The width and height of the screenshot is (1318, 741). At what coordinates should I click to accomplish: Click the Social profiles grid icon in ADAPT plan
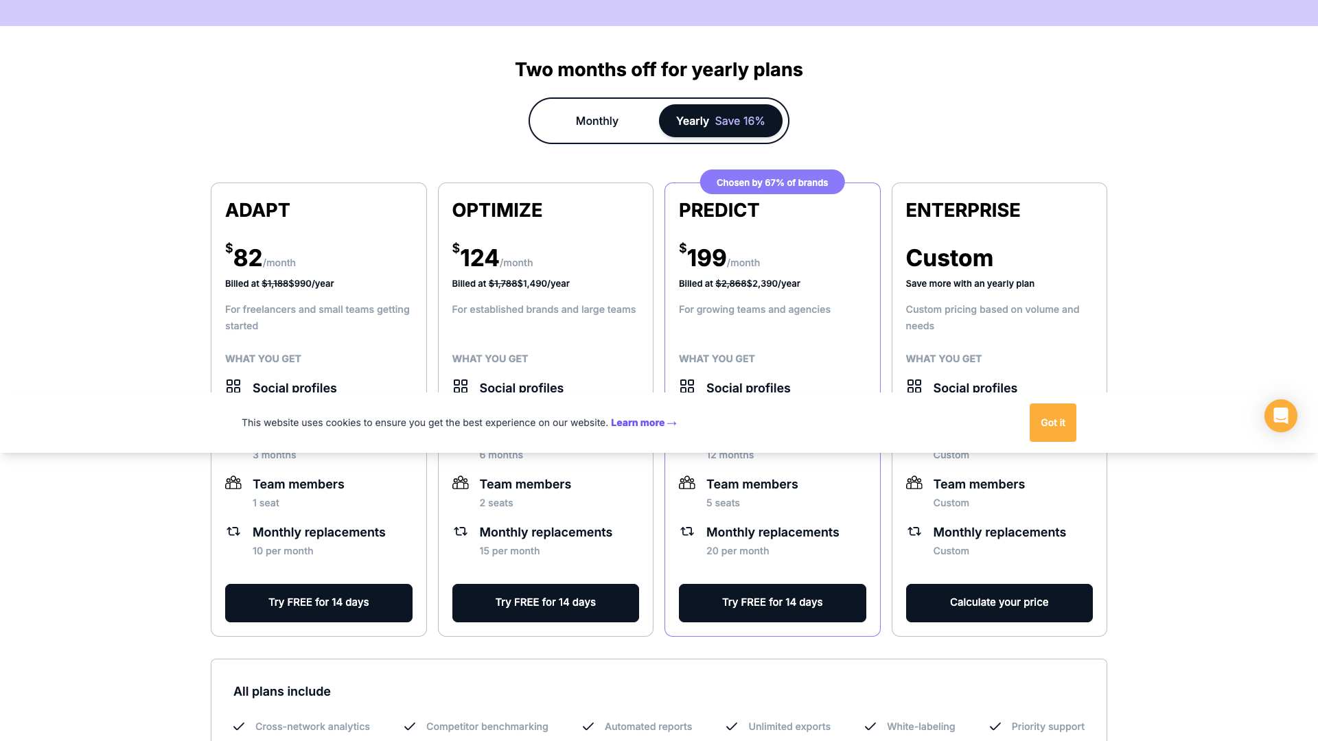233,386
